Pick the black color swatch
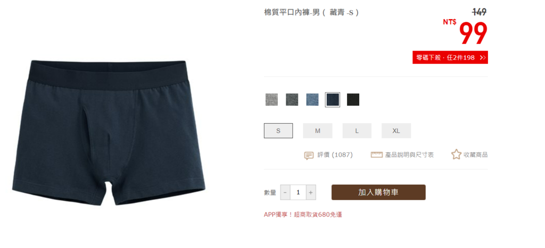Image resolution: width=545 pixels, height=248 pixels. [353, 99]
